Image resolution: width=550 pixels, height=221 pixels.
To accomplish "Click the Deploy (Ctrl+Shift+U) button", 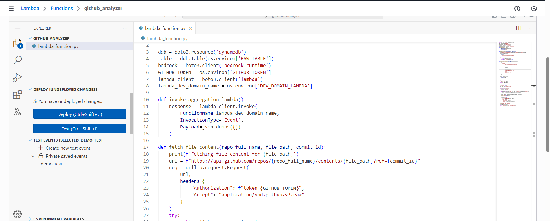I will [80, 114].
